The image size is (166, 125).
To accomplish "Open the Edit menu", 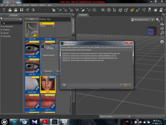I will point(7,5).
